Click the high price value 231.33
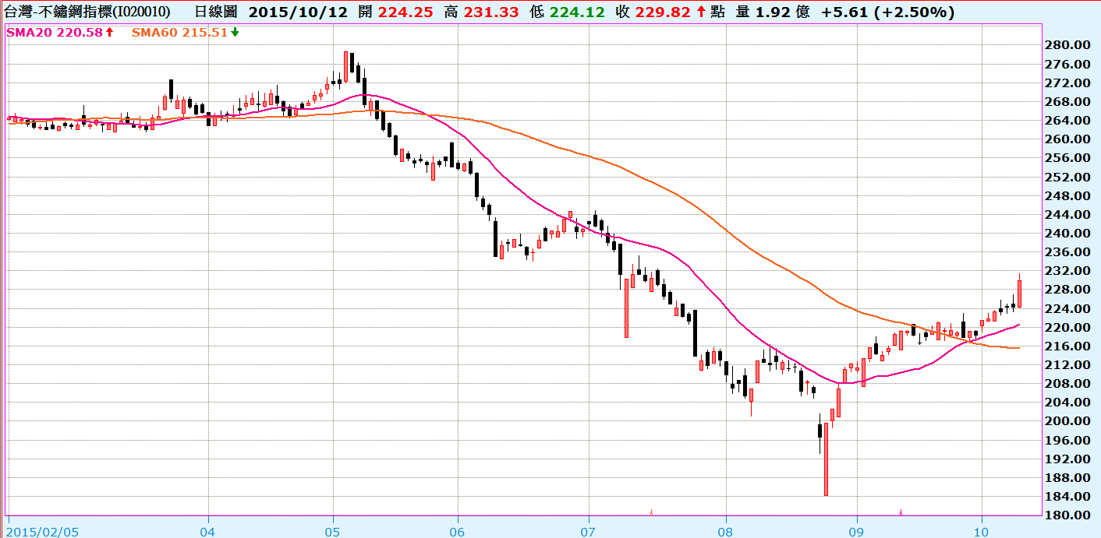This screenshot has width=1101, height=538. (497, 12)
